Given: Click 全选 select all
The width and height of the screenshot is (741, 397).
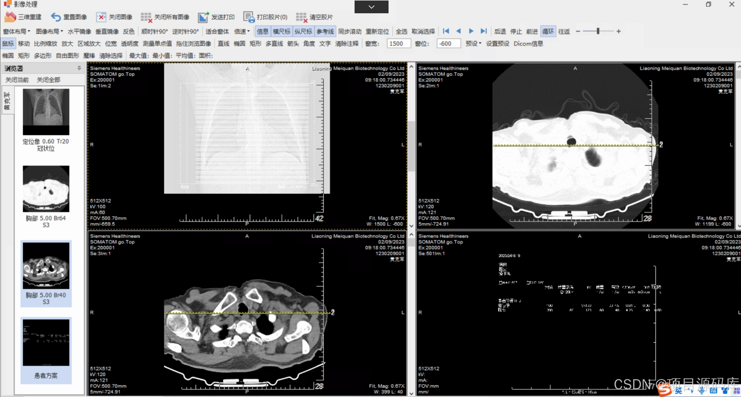Looking at the screenshot, I should point(401,31).
